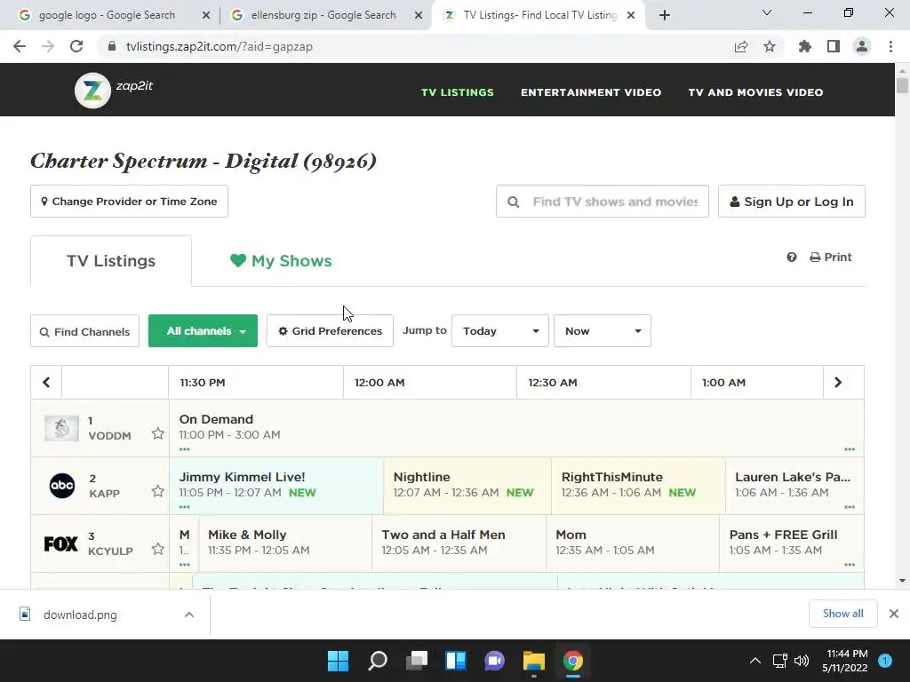
Task: Open the Mom listing
Action: coord(633,543)
